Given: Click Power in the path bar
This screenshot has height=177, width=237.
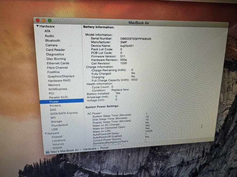Looking at the screenshot, I should (x=104, y=148).
